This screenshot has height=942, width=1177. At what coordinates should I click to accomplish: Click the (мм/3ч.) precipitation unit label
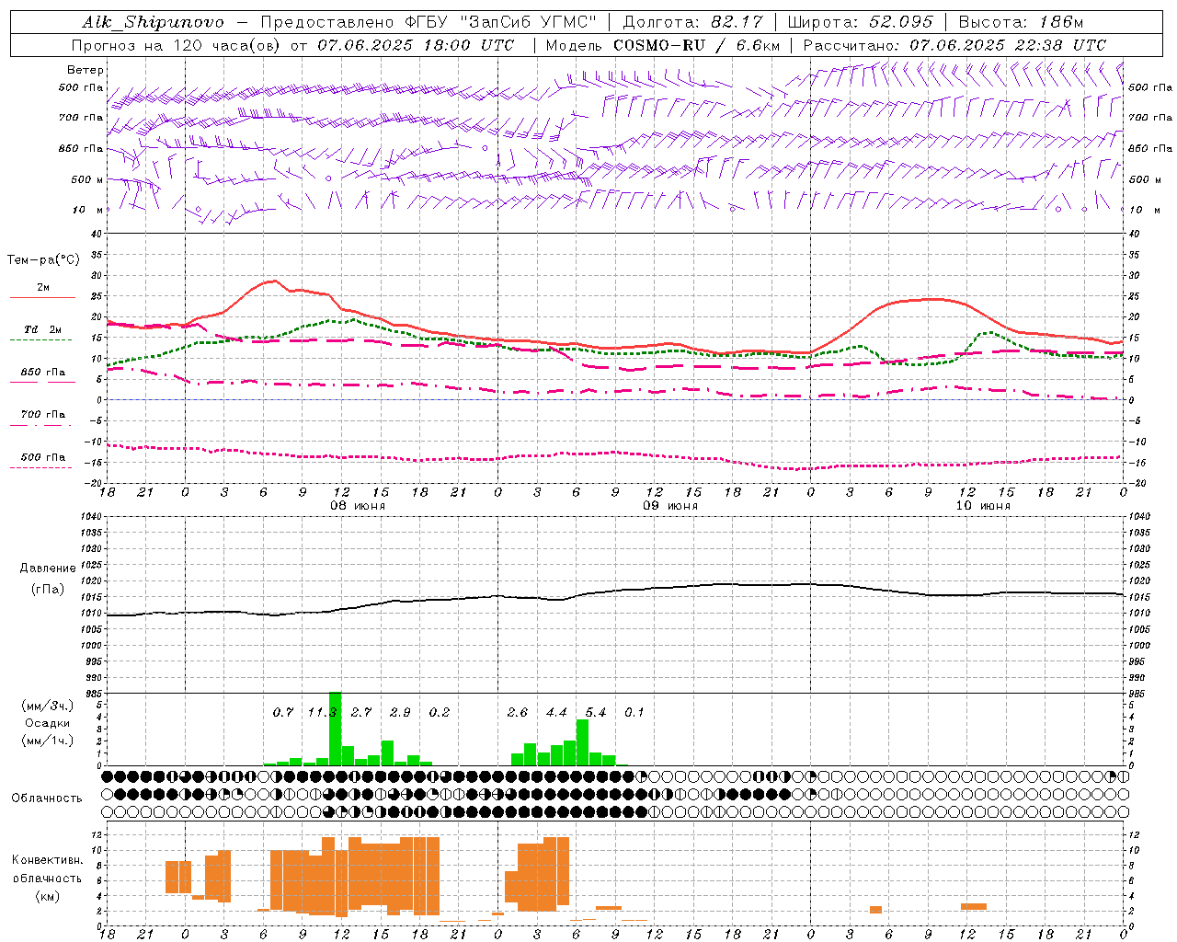coord(47,706)
